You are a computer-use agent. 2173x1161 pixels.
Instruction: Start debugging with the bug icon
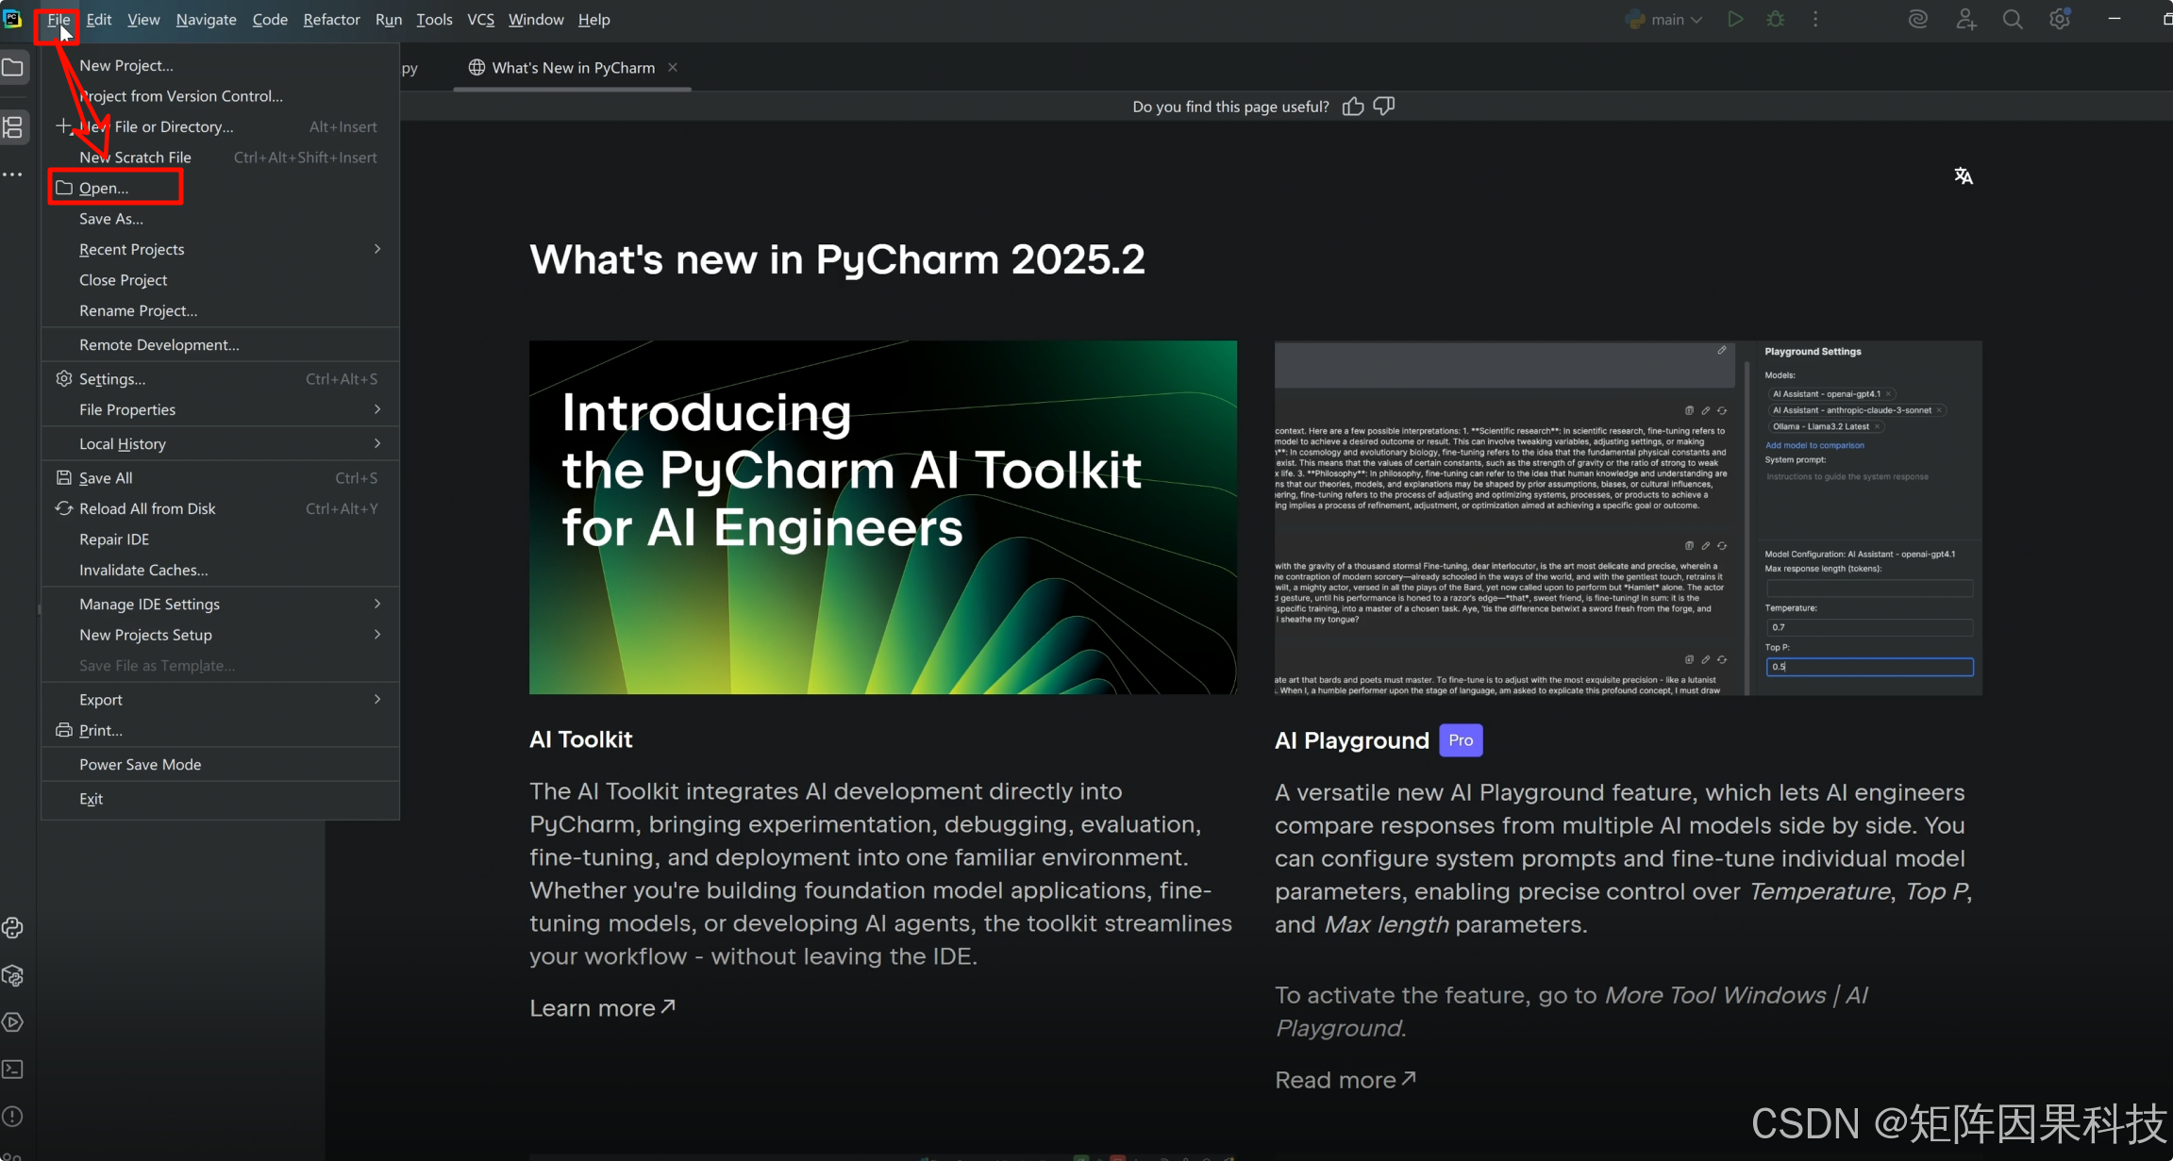1777,19
